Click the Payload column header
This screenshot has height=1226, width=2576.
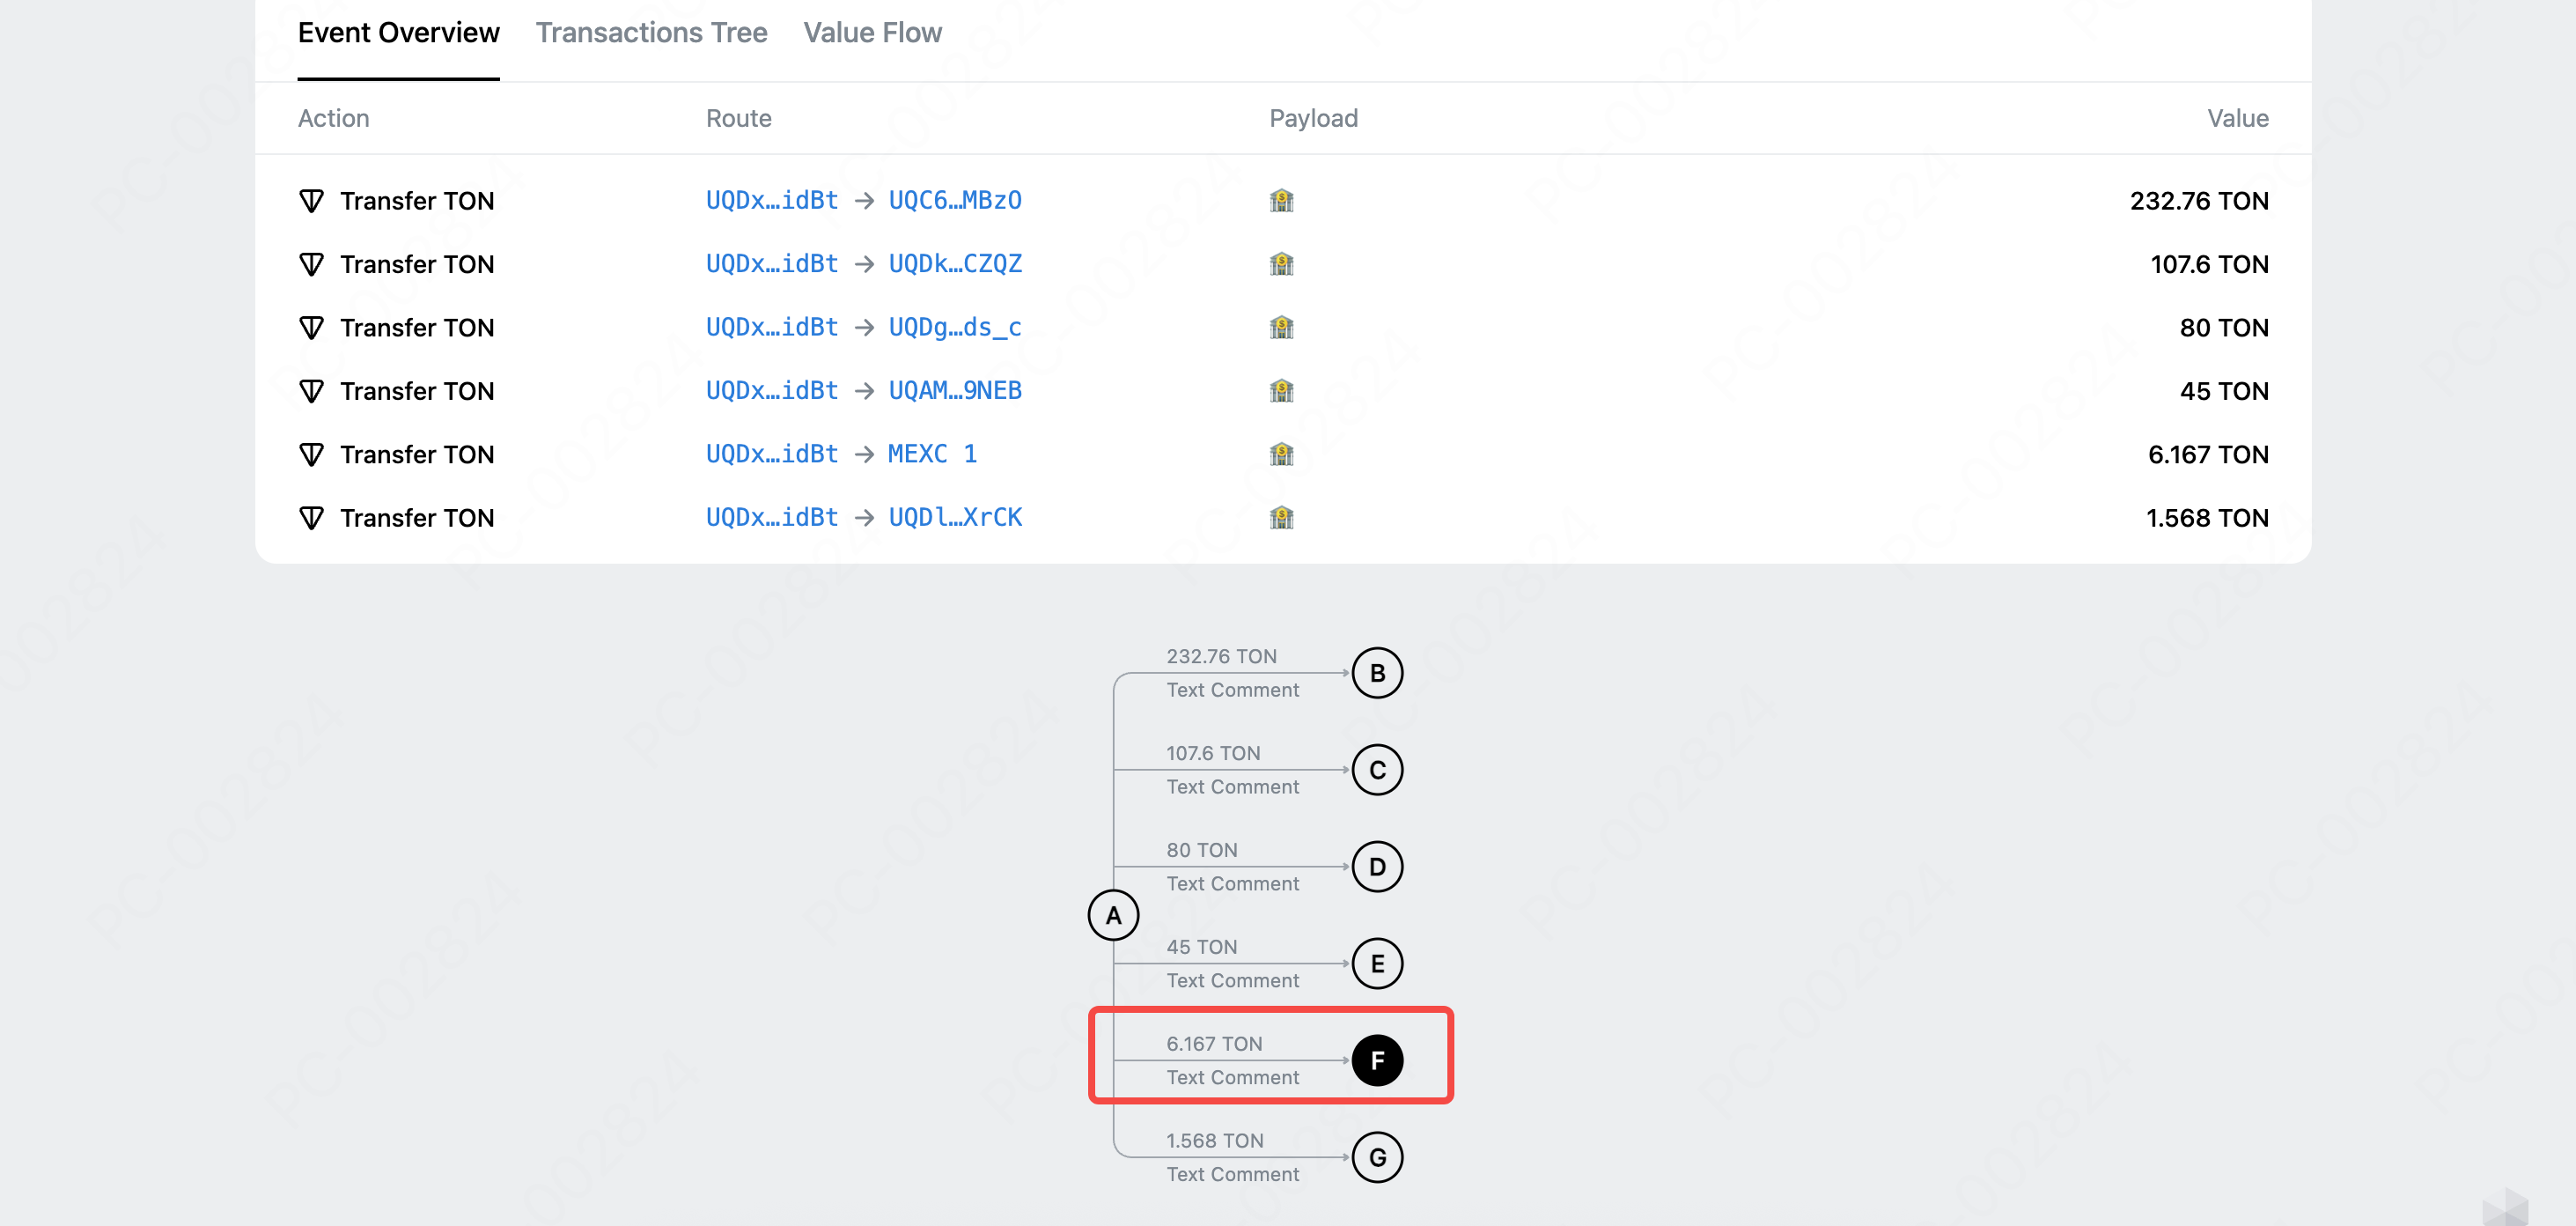pyautogui.click(x=1313, y=118)
